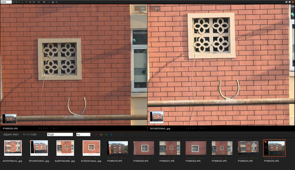Select thumbnail P1000320.JPG

pyautogui.click(x=144, y=148)
